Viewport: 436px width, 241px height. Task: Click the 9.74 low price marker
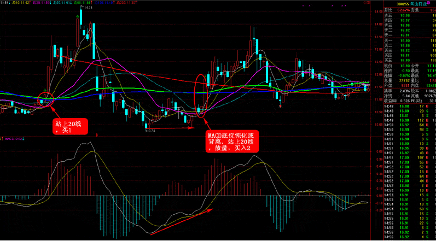click(150, 131)
